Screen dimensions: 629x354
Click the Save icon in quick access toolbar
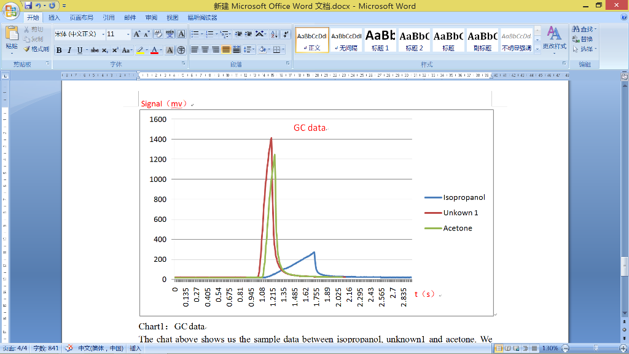[29, 6]
